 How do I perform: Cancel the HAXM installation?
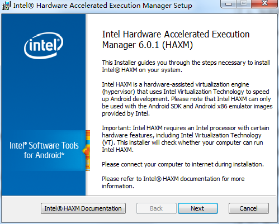[249, 208]
